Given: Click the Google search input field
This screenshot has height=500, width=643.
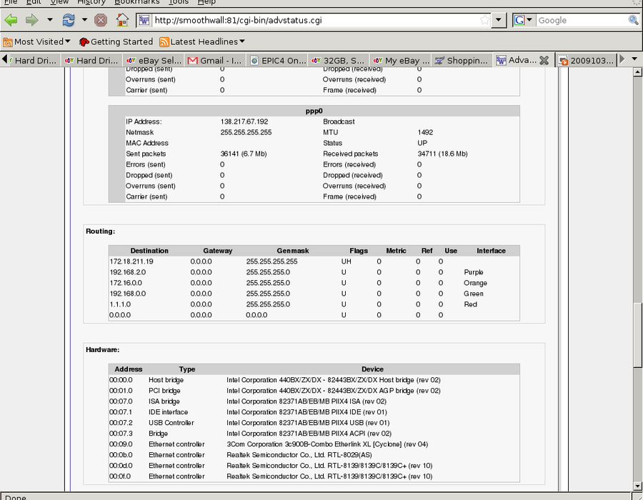Looking at the screenshot, I should click(582, 20).
